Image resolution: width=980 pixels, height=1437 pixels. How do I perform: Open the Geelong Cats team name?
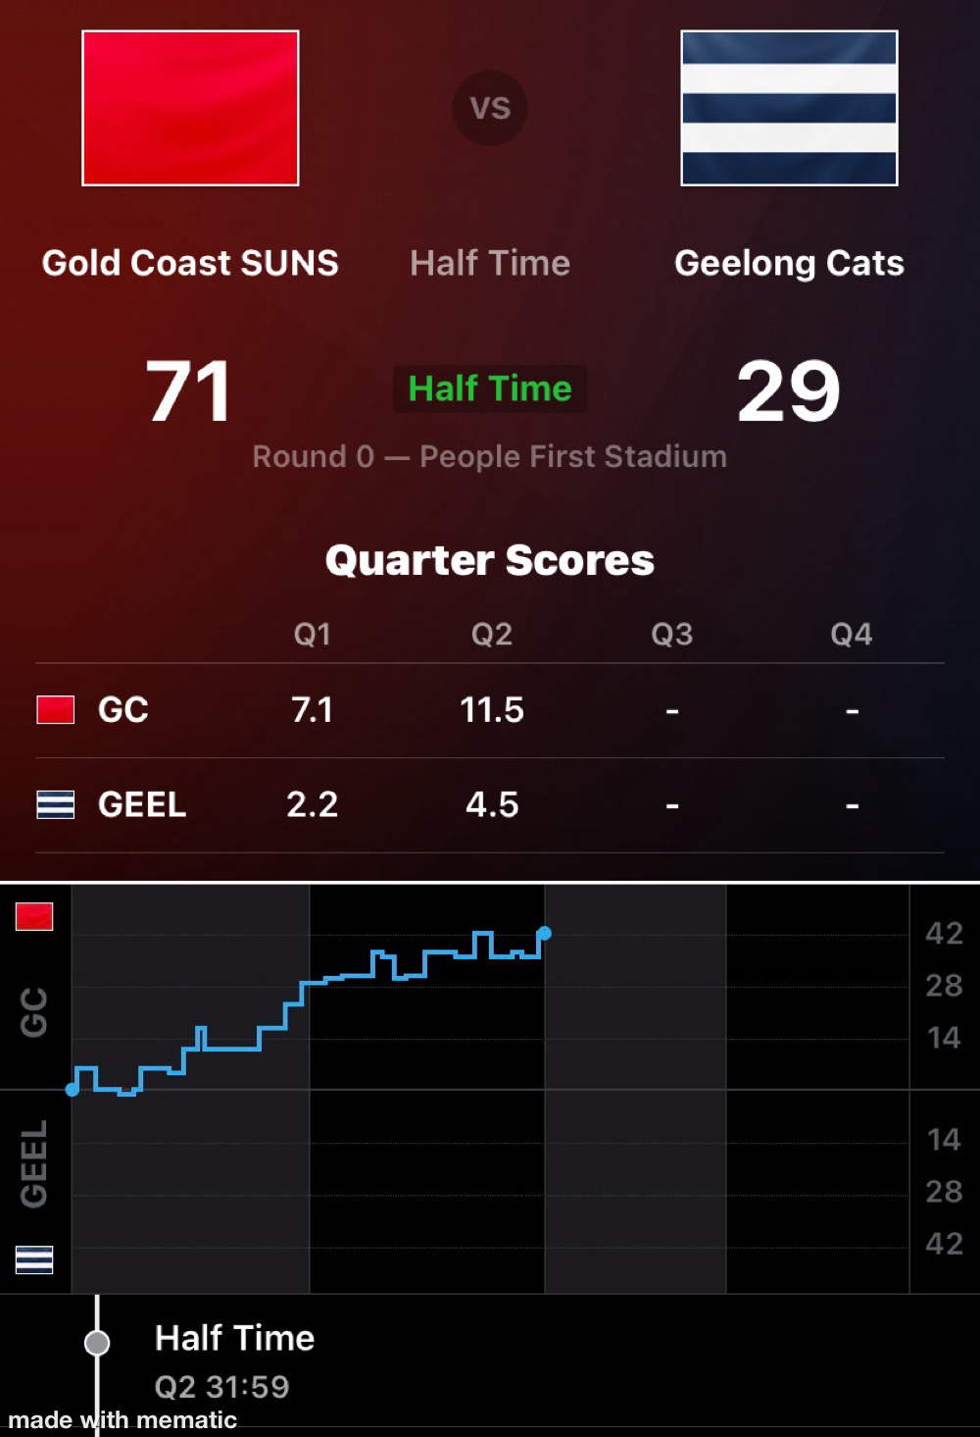[789, 263]
